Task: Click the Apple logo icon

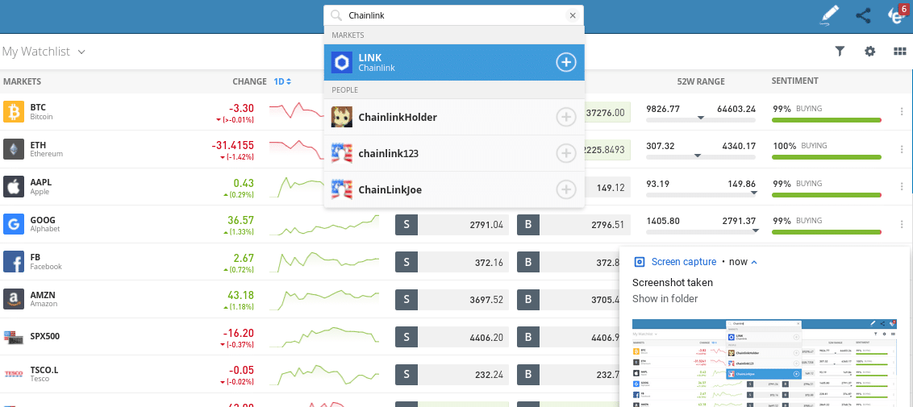Action: click(14, 187)
